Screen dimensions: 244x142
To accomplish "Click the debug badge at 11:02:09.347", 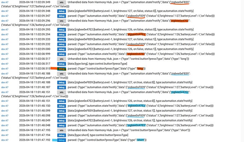I will [62, 16].
